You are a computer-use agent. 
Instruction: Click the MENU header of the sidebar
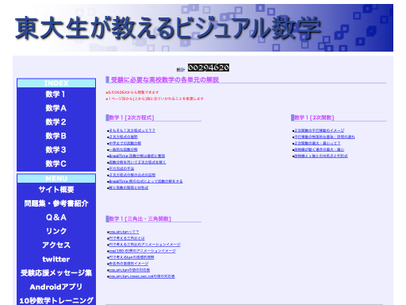pyautogui.click(x=56, y=179)
